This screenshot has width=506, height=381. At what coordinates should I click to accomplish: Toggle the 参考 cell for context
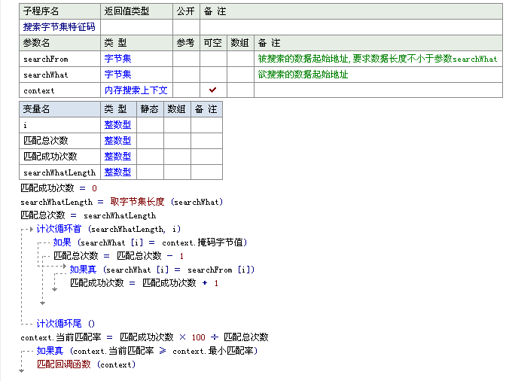coord(186,90)
